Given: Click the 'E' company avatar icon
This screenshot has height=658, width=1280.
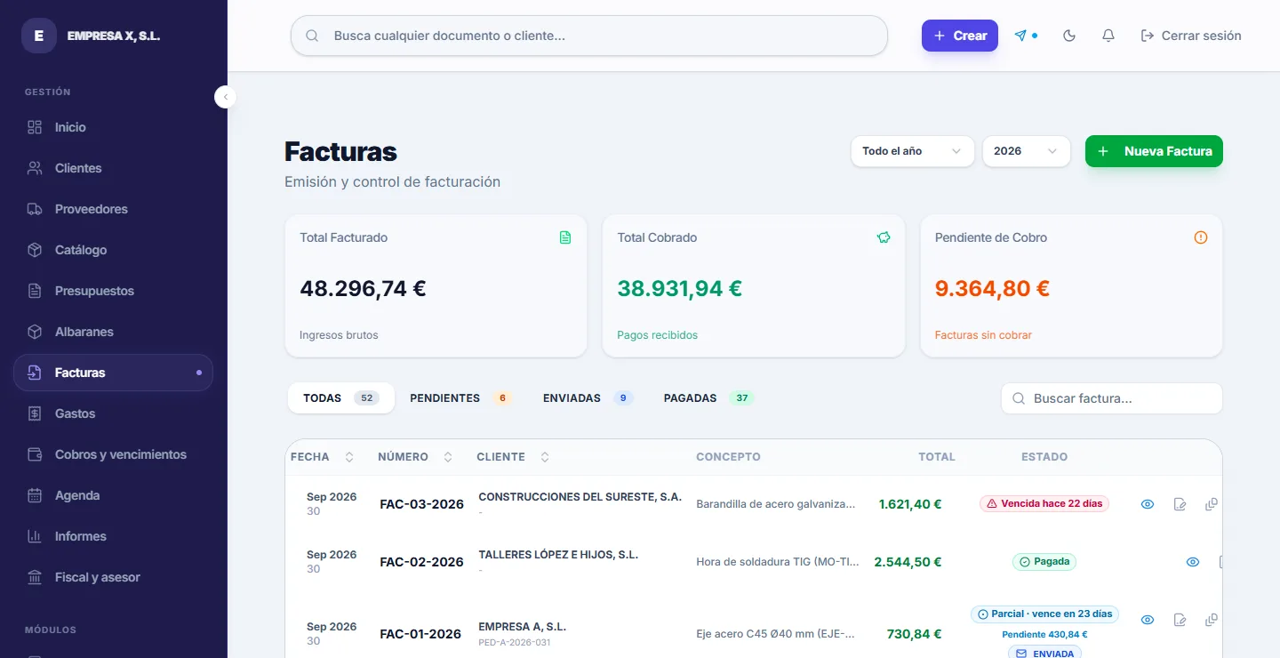Looking at the screenshot, I should pyautogui.click(x=38, y=36).
